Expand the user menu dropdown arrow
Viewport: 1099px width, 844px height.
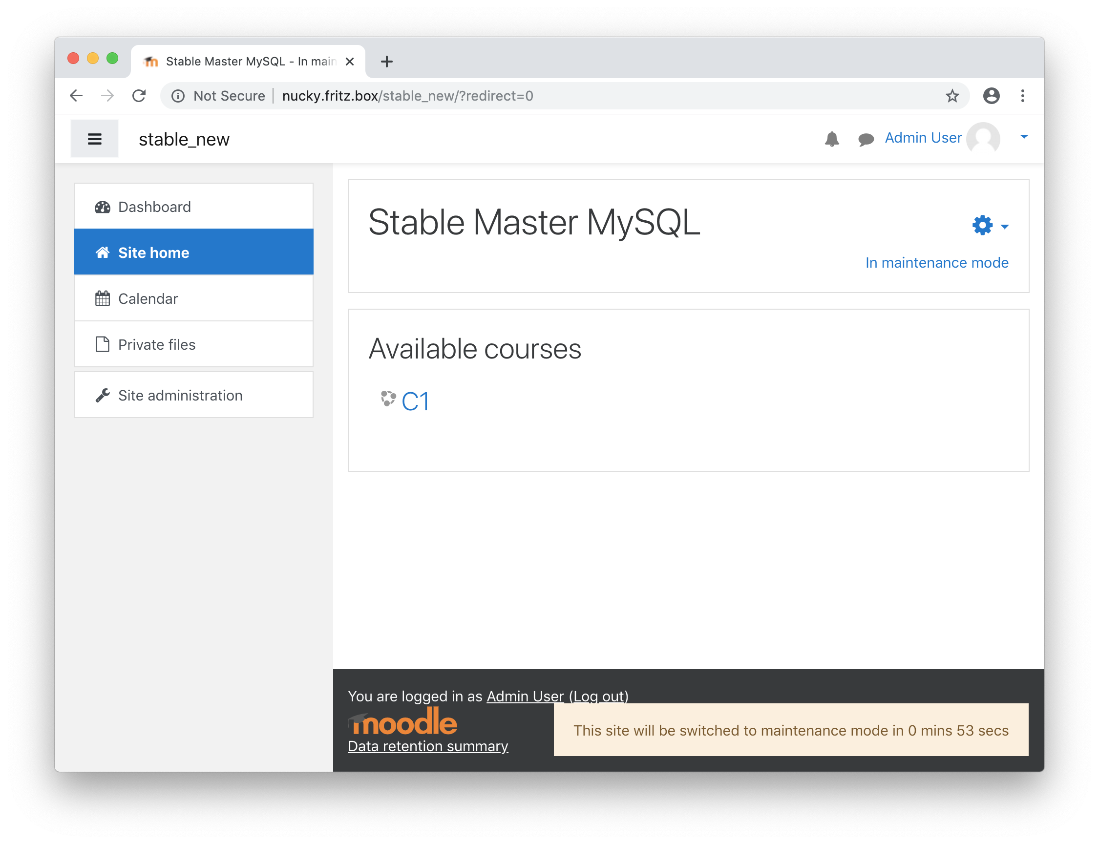click(1024, 137)
